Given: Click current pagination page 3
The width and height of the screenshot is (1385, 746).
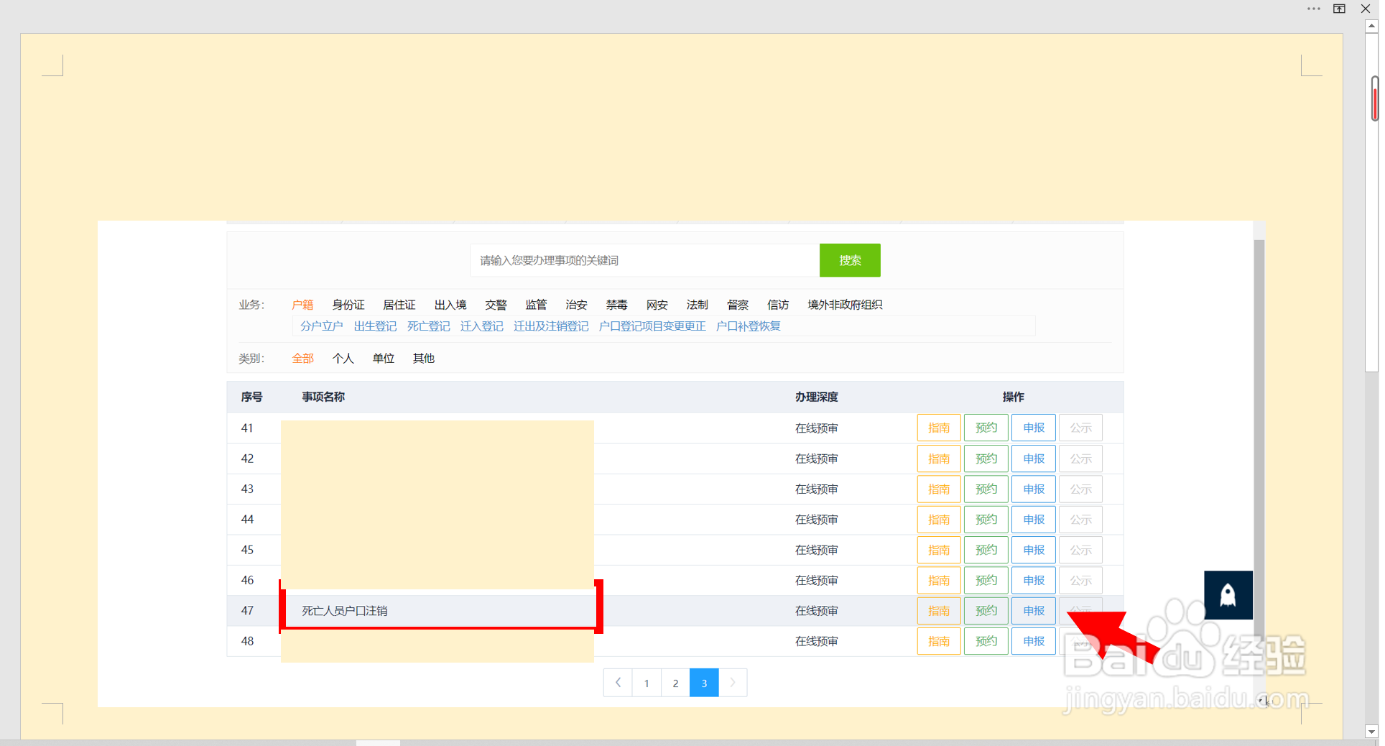Looking at the screenshot, I should pos(704,683).
